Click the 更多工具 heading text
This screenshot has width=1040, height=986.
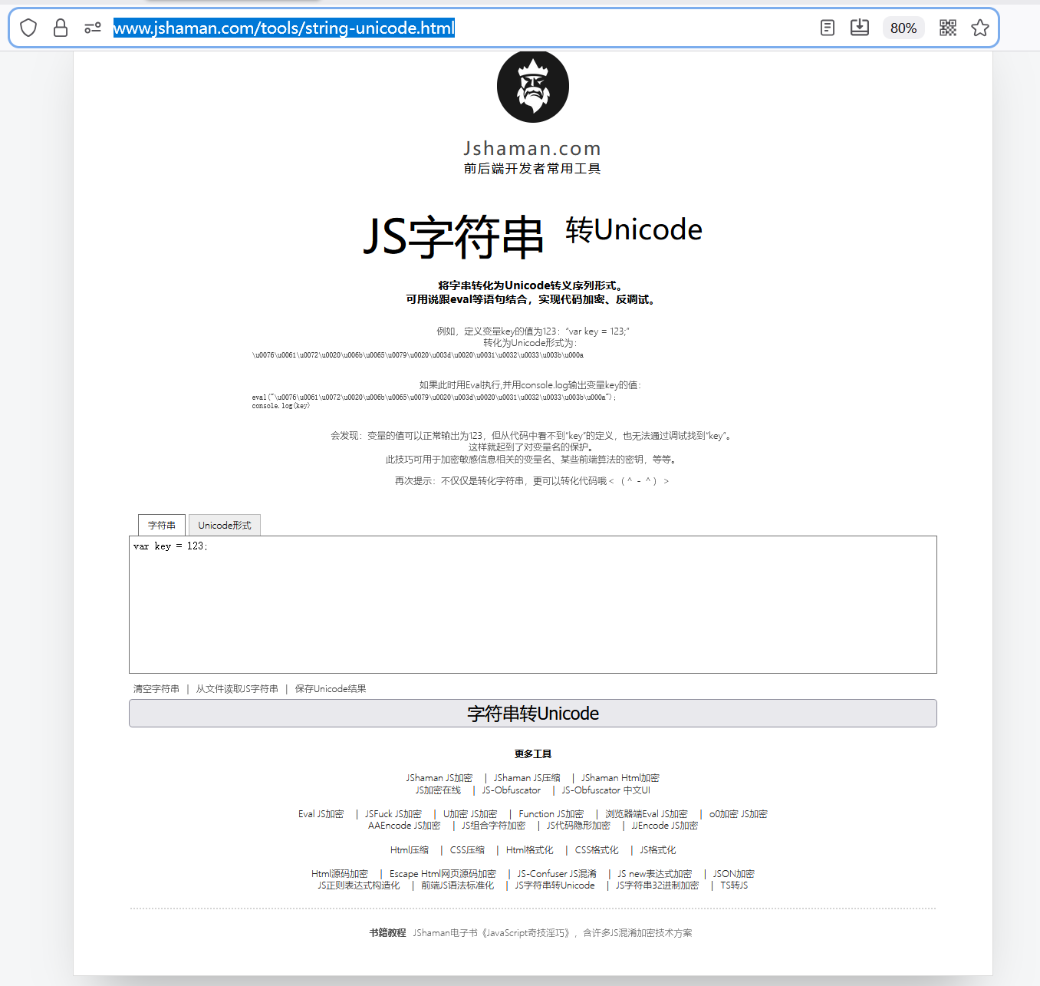(533, 754)
